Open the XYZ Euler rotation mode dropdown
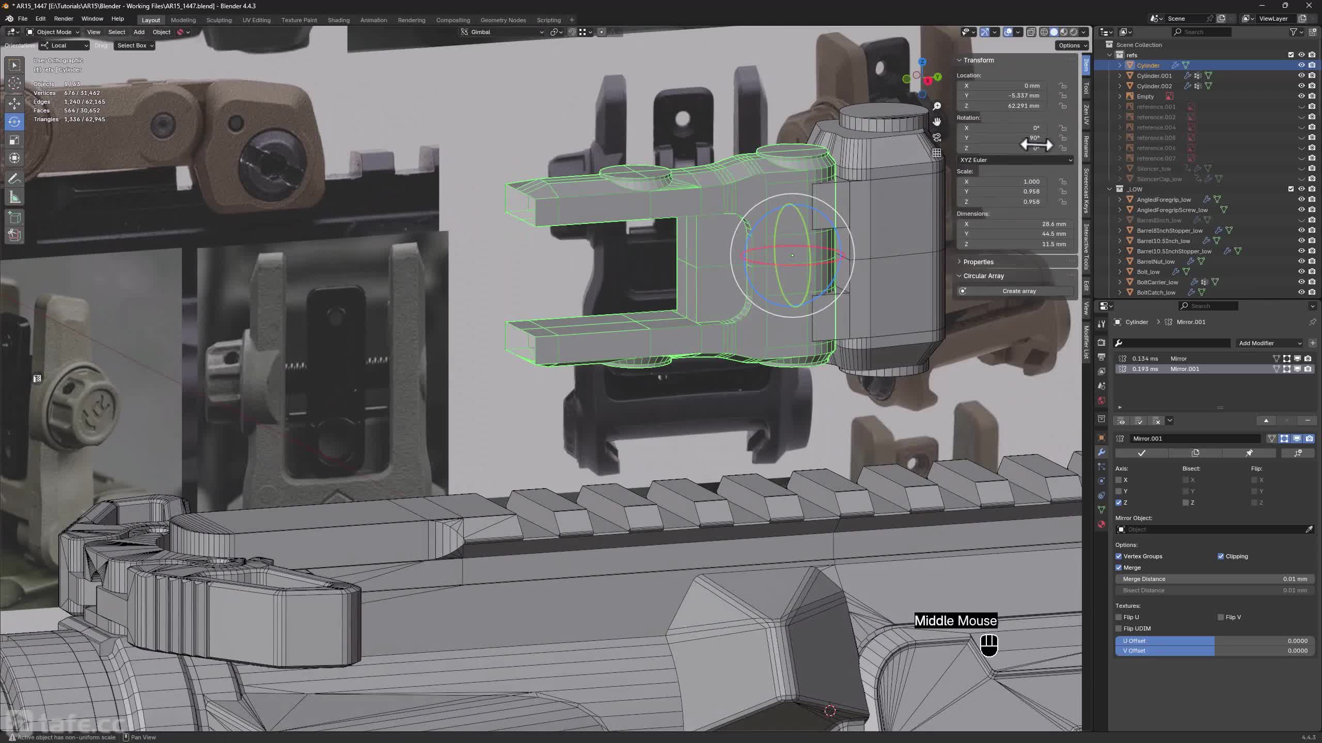 coord(1016,160)
